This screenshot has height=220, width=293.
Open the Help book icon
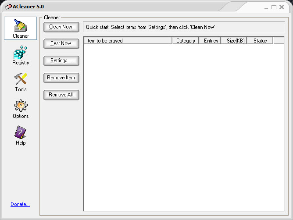tap(21, 132)
